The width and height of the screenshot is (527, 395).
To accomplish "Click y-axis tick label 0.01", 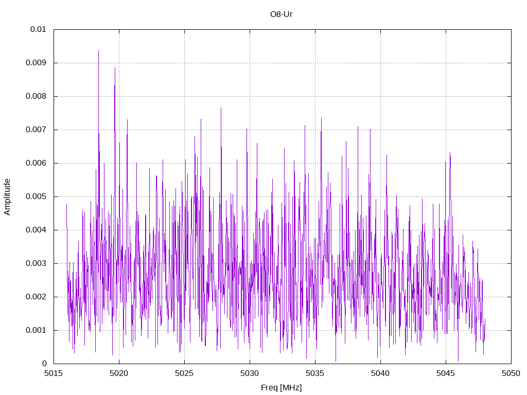I will click(38, 29).
